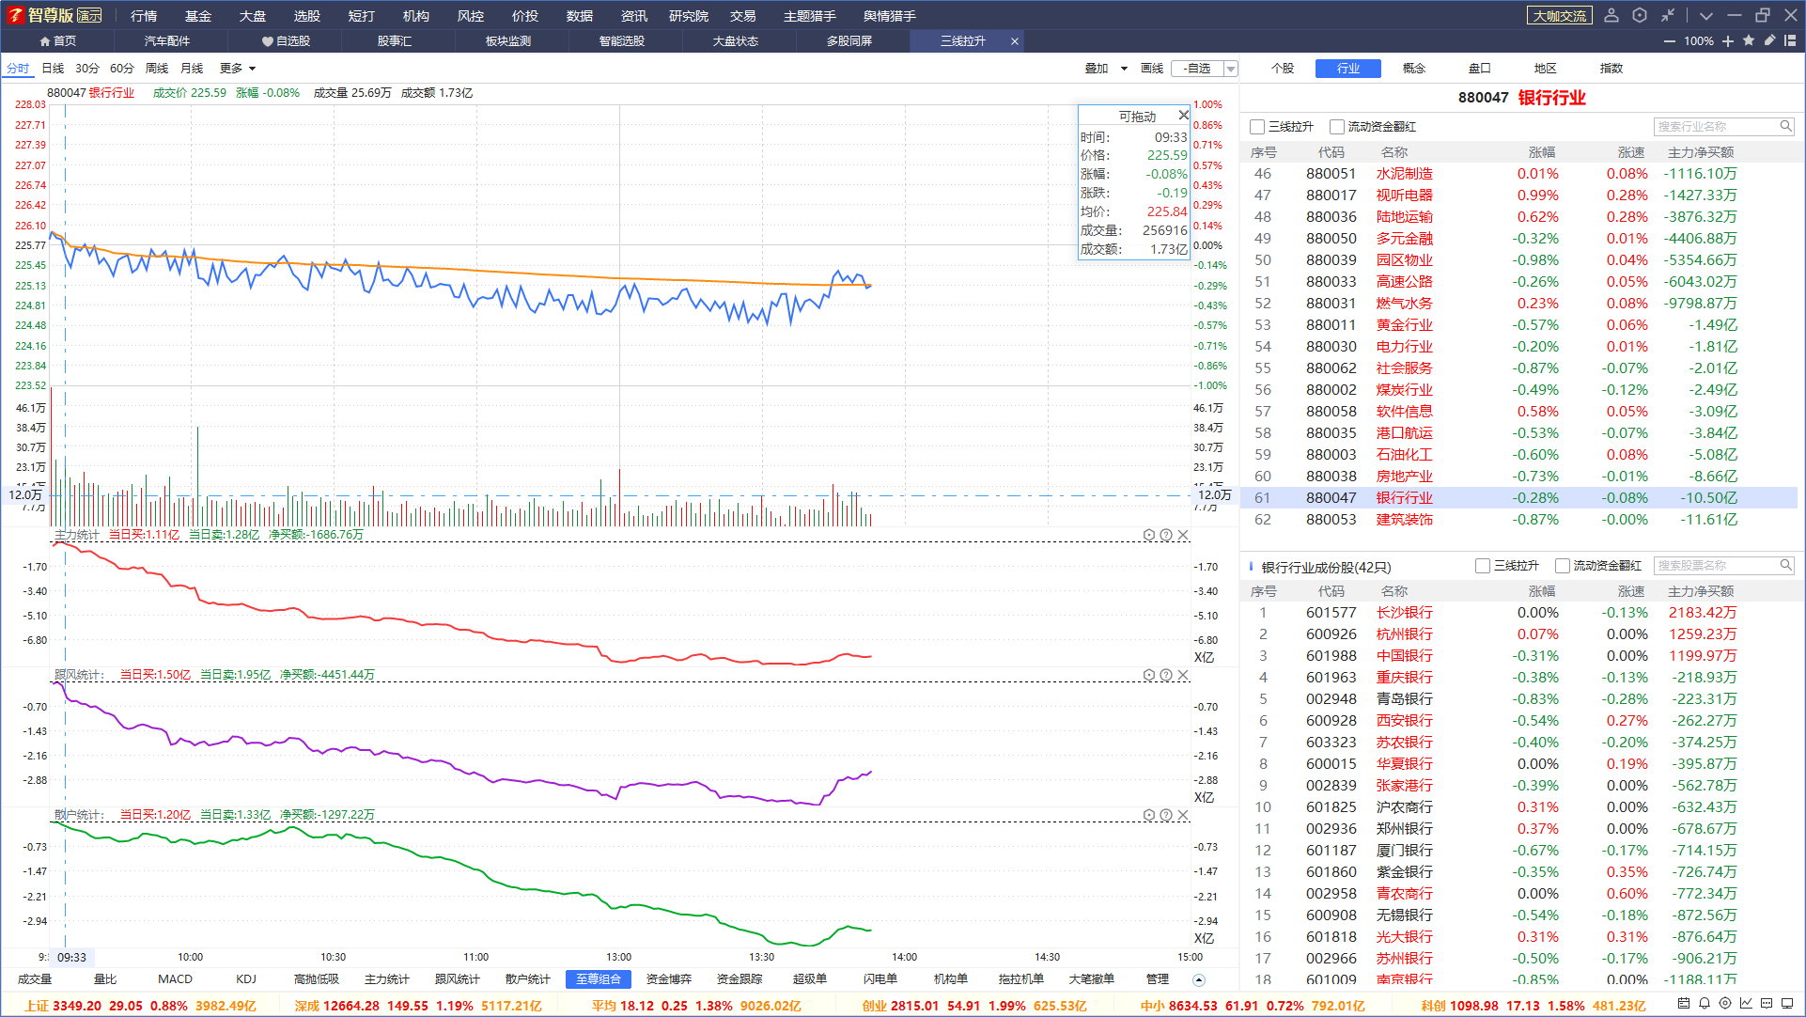Click the 100% zoom level value
This screenshot has height=1017, width=1806.
coord(1699,41)
